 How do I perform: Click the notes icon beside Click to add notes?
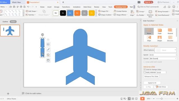[x=23, y=93]
